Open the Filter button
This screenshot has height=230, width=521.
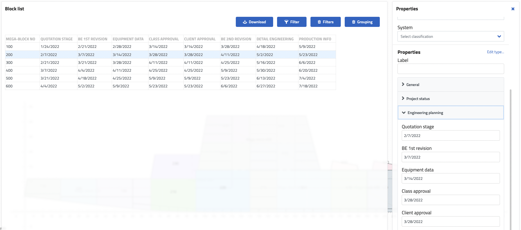pyautogui.click(x=292, y=22)
